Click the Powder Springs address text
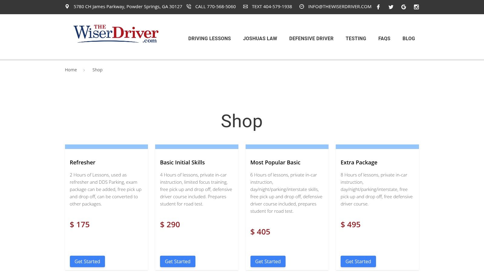This screenshot has height=272, width=484. [x=128, y=7]
